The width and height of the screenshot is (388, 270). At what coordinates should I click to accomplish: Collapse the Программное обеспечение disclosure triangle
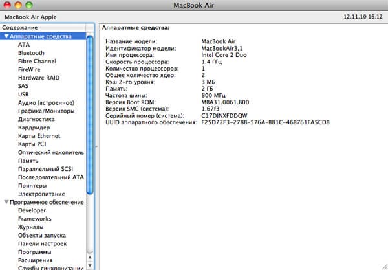point(6,202)
